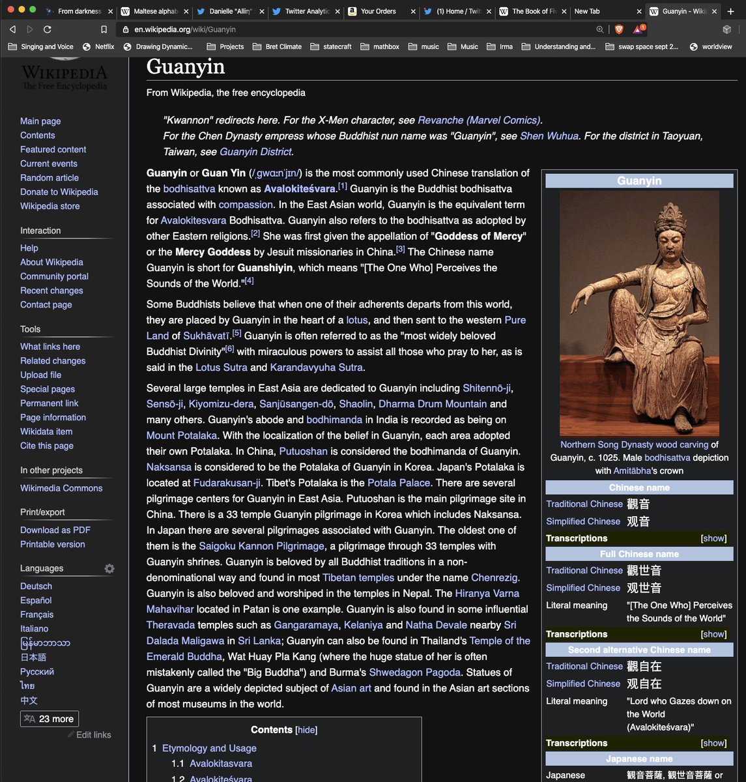Open the Main page sidebar link

40,121
